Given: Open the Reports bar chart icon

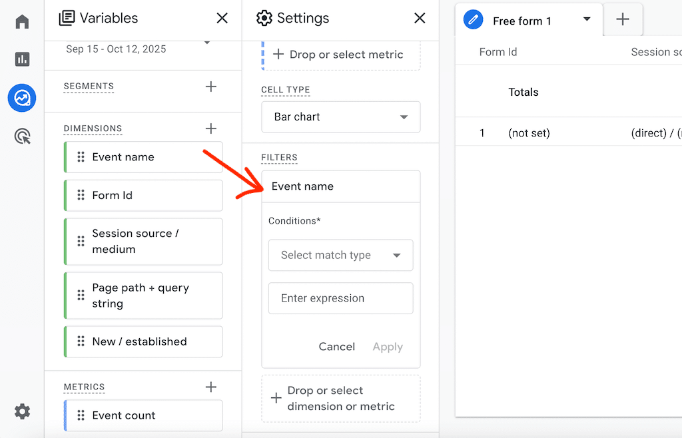Looking at the screenshot, I should point(22,60).
